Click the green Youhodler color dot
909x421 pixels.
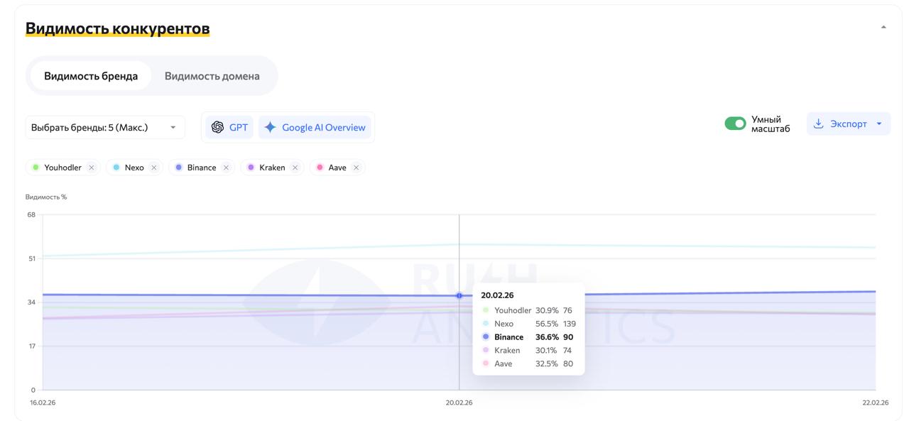point(36,168)
